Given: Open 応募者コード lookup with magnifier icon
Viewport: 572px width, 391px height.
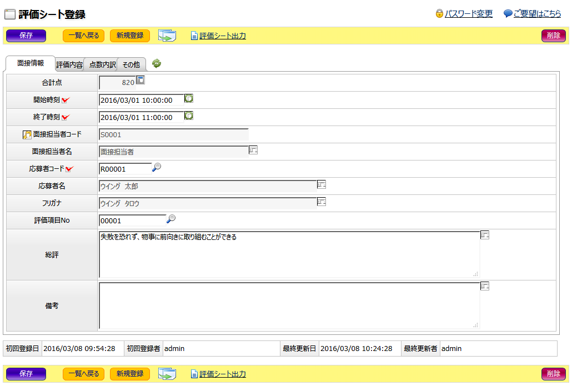Looking at the screenshot, I should [x=157, y=167].
